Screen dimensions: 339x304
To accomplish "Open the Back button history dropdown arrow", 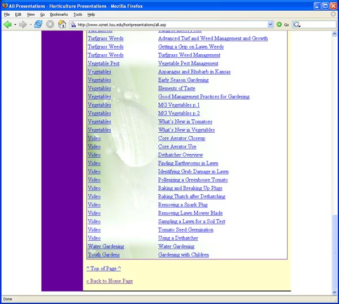I will pos(15,25).
